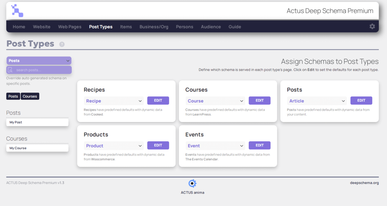Open the Course schema dropdown

[215, 101]
